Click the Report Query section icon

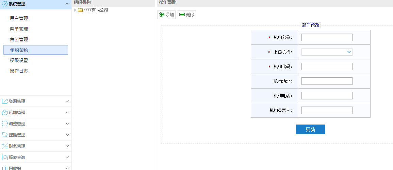pos(5,157)
